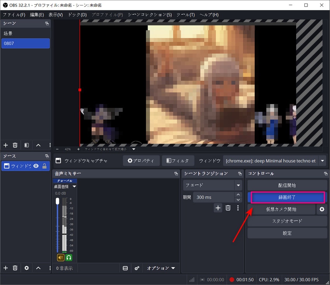Undock the コントロール panel
The width and height of the screenshot is (330, 285).
326,174
